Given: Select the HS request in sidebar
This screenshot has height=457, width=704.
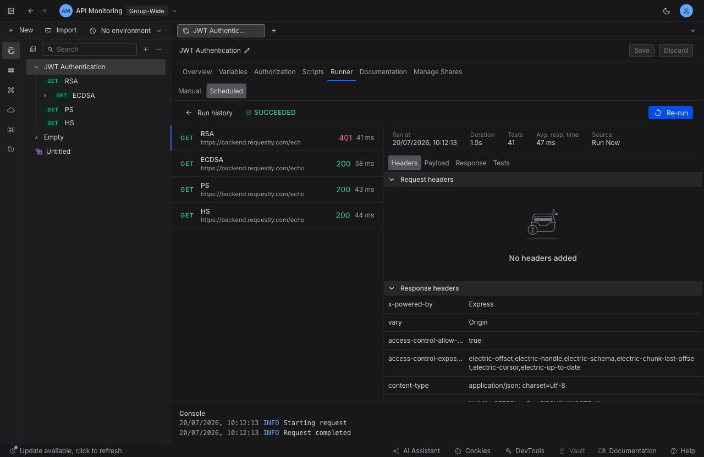Looking at the screenshot, I should [96, 123].
